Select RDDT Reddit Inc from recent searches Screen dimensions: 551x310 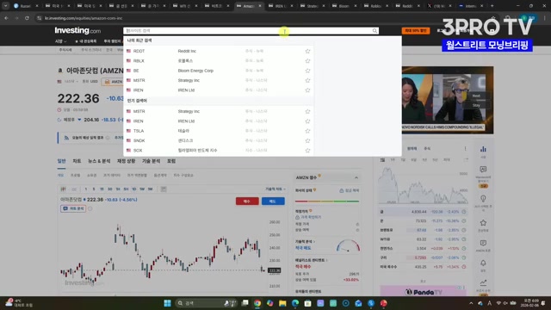pyautogui.click(x=218, y=51)
